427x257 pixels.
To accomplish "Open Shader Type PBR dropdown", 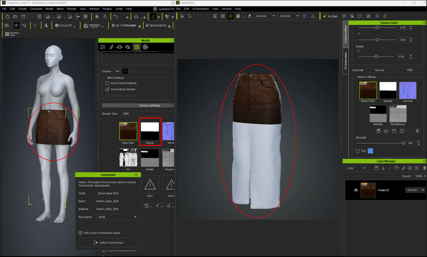I will tap(147, 114).
